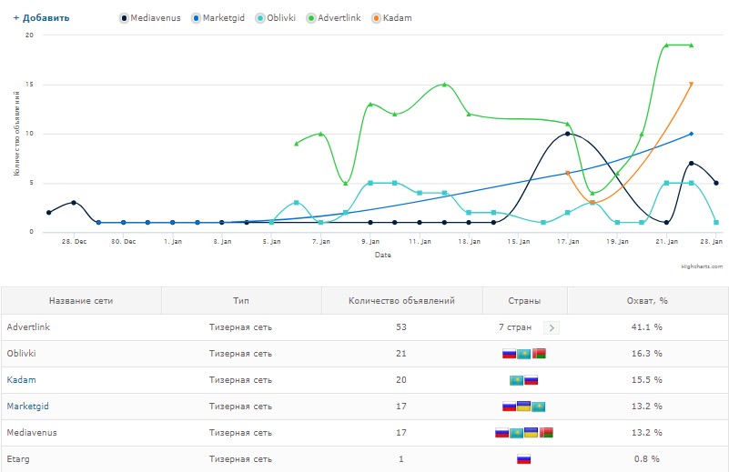Screen dimensions: 729x472
Task: Sort by Охват, % column header
Action: coord(647,301)
